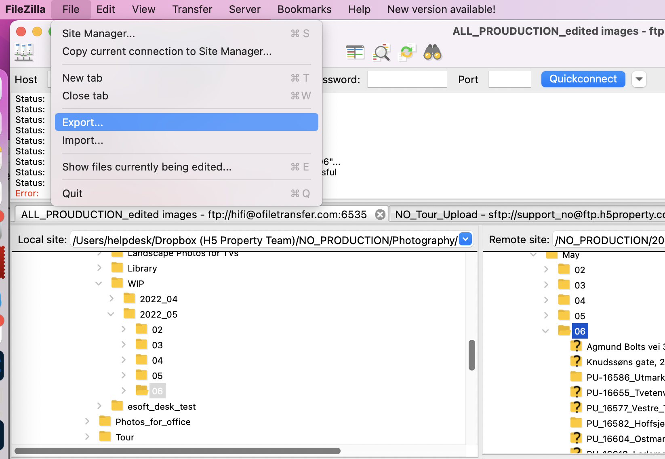This screenshot has width=665, height=459.
Task: Click the binoculars file search icon
Action: [x=432, y=53]
